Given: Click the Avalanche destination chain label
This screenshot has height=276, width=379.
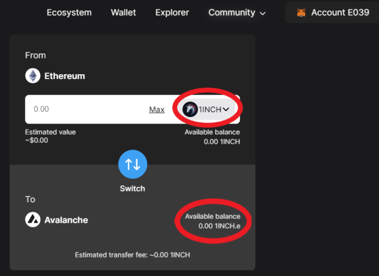Looking at the screenshot, I should pyautogui.click(x=66, y=220).
